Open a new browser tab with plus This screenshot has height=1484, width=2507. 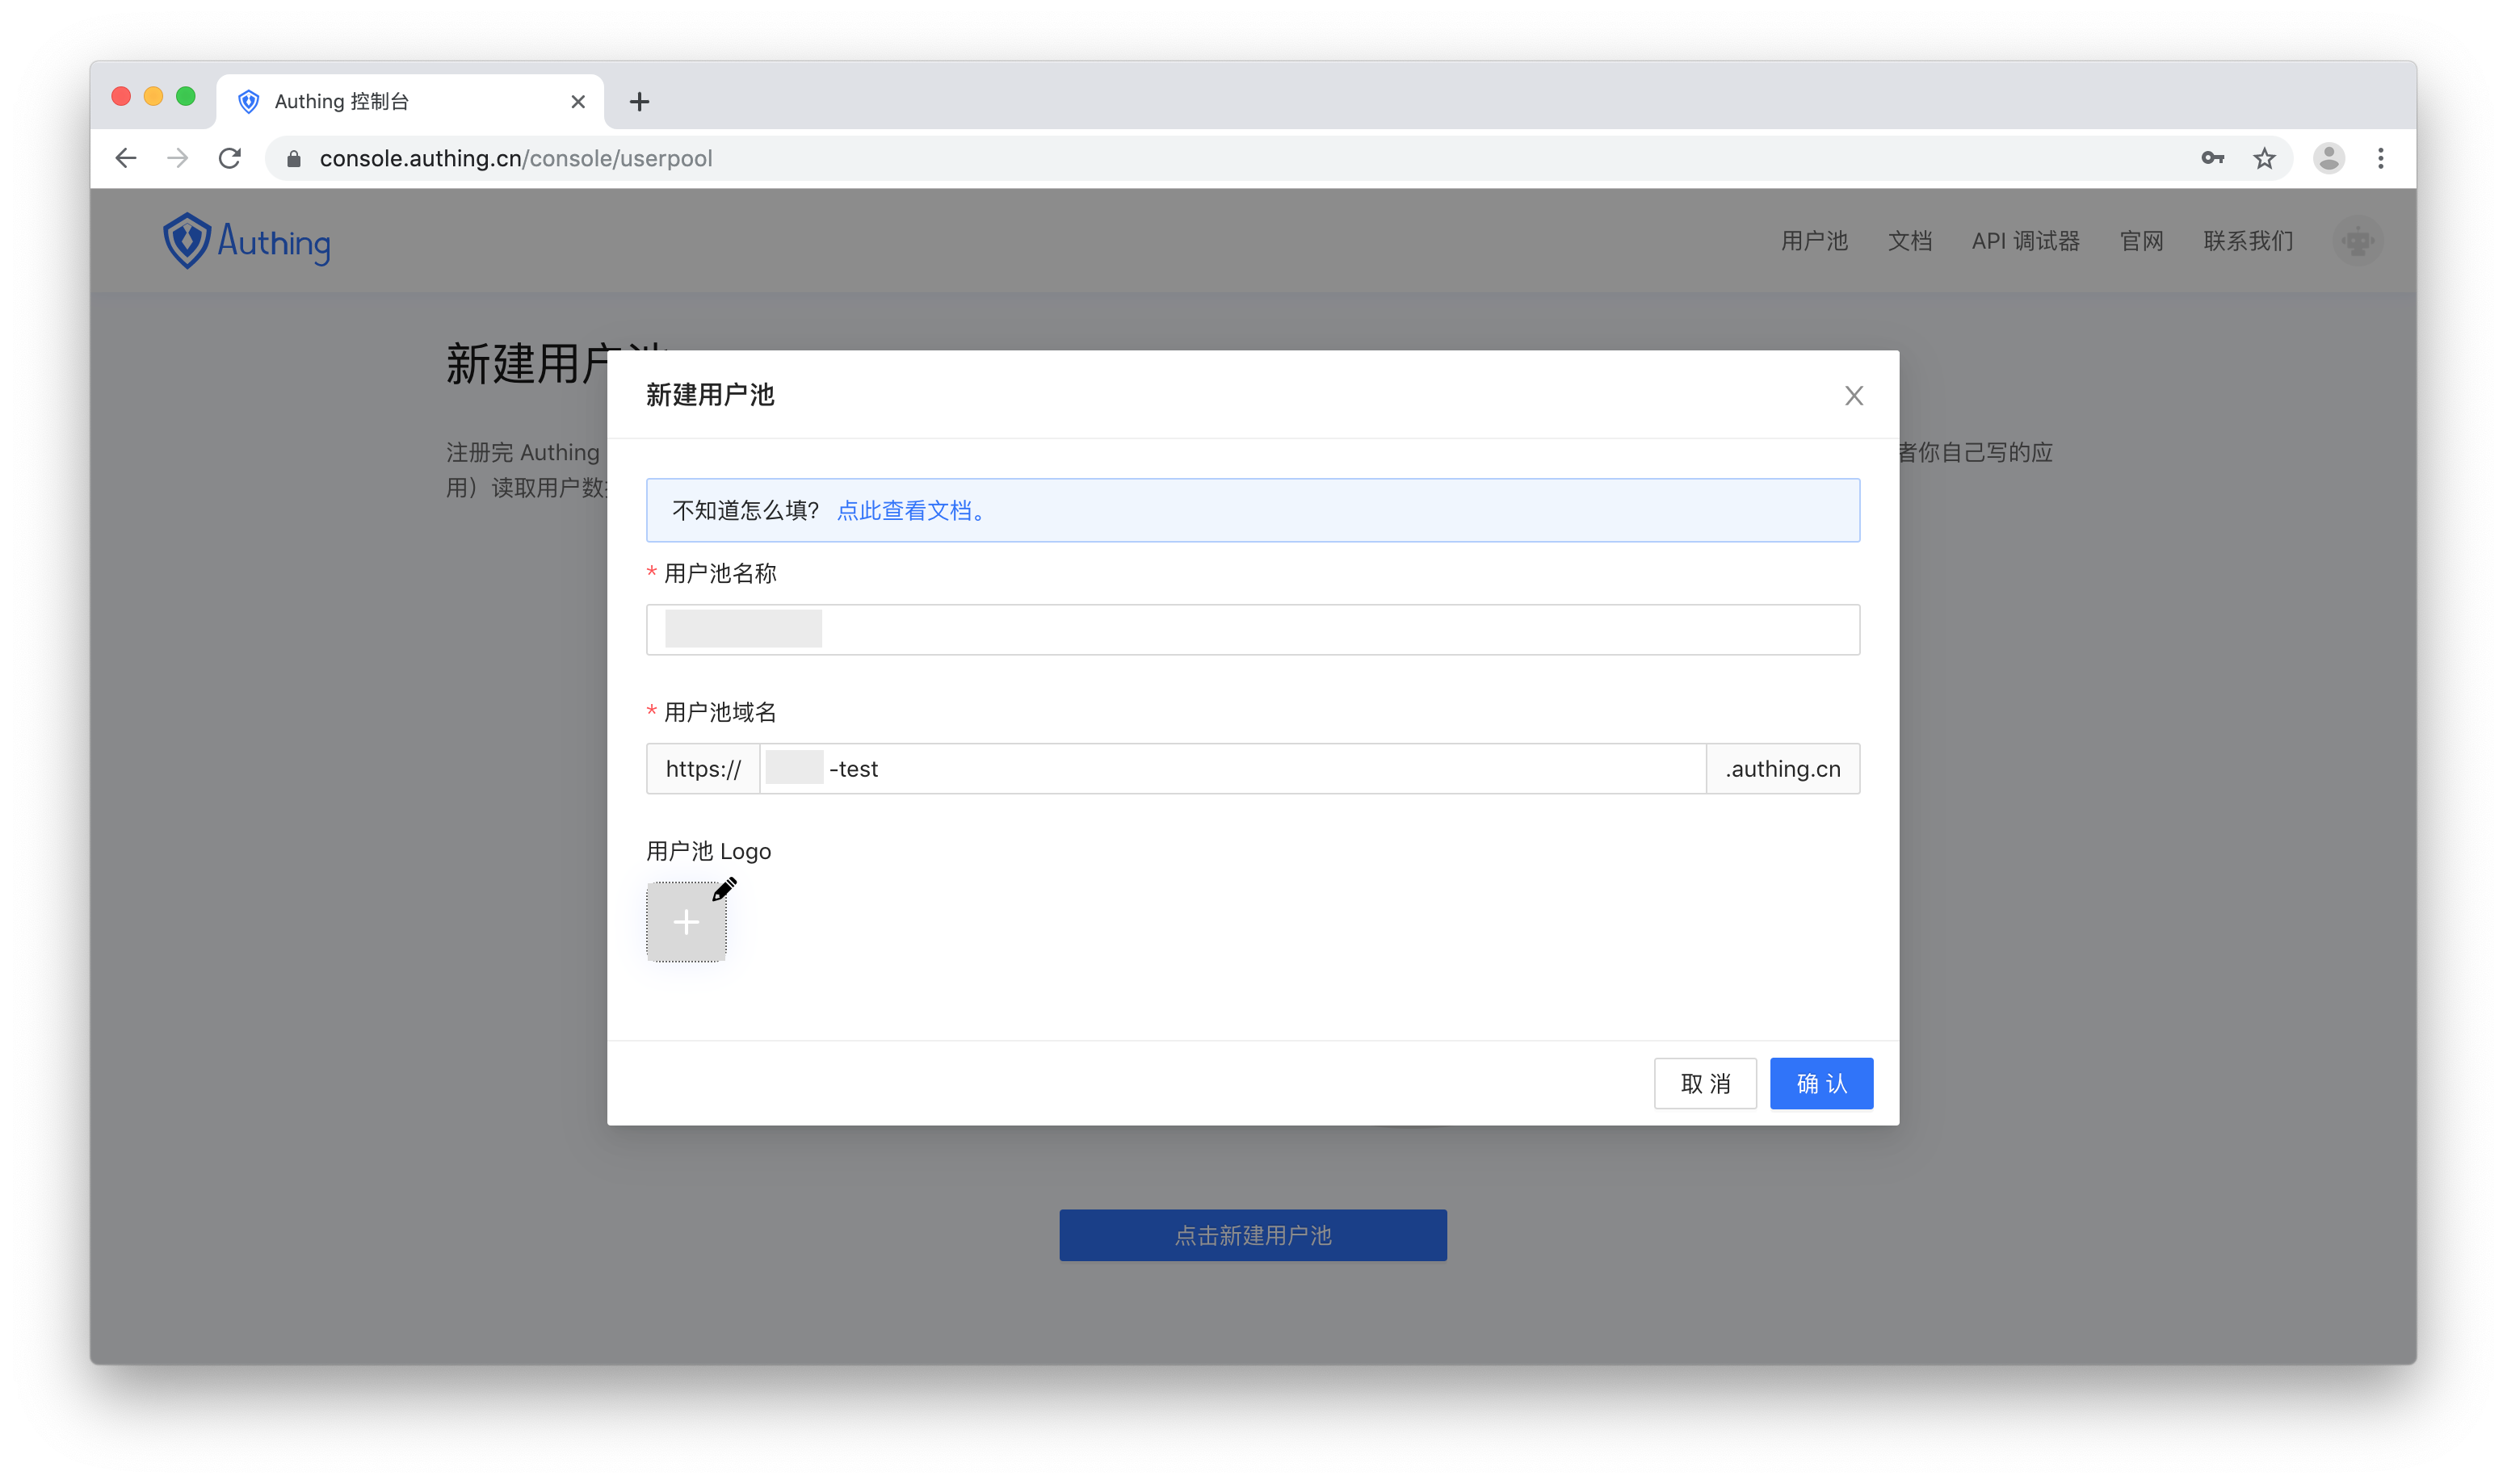[639, 102]
